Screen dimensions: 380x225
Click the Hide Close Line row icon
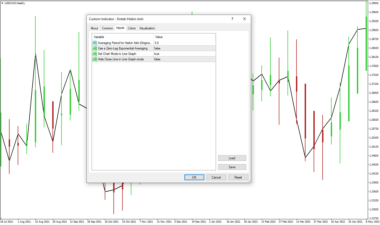(95, 59)
